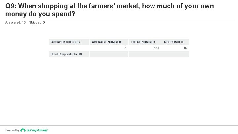Click the average number value 7

125,48
